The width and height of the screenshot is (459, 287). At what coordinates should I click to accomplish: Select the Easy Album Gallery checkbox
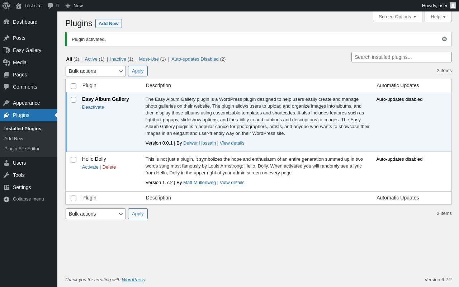point(74,100)
